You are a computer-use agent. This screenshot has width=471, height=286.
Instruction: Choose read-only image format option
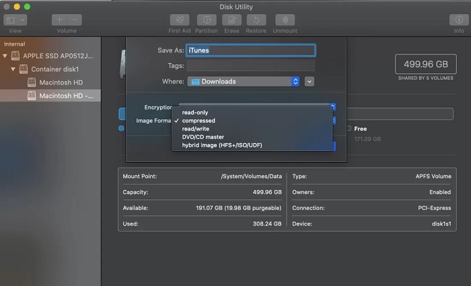coord(195,113)
